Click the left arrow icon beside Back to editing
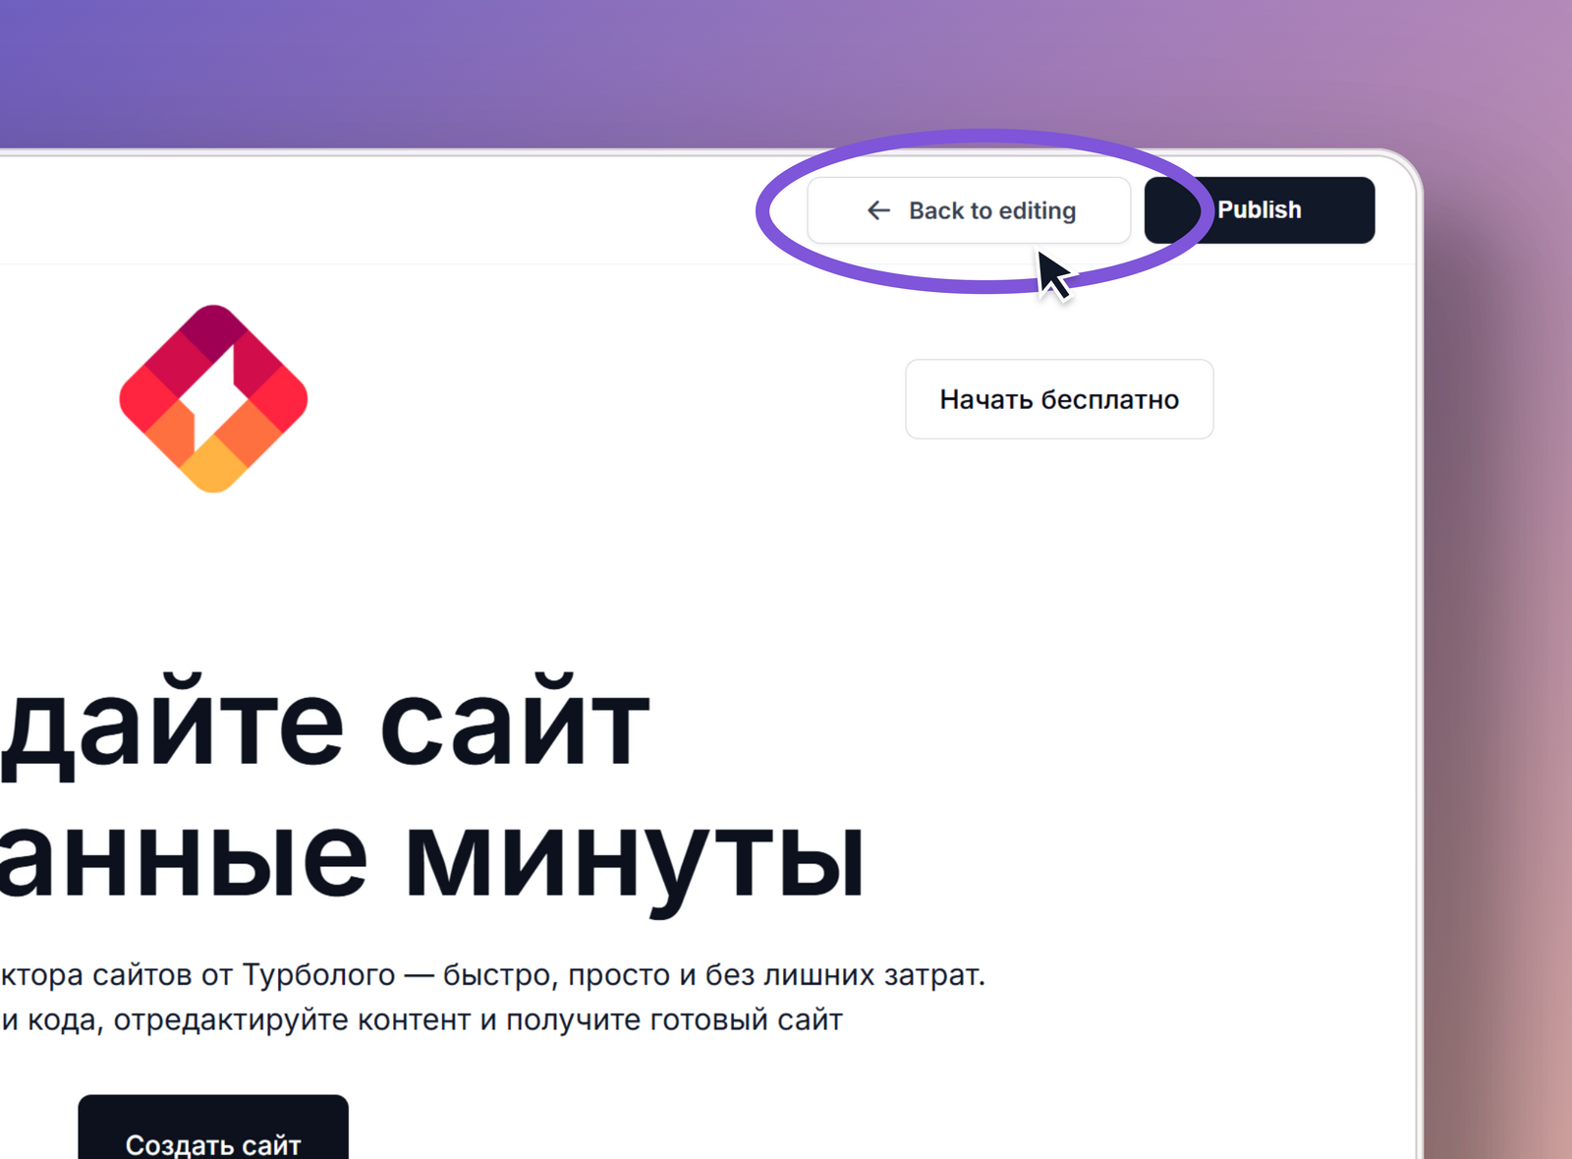 pyautogui.click(x=878, y=210)
